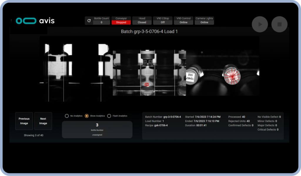
Task: Open the center vial camera image
Action: 149,72
